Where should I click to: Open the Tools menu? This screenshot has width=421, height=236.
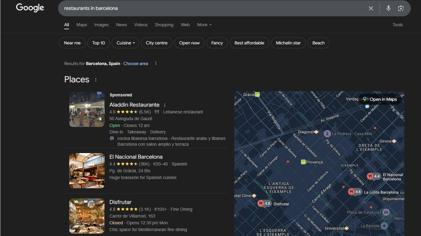tap(398, 25)
